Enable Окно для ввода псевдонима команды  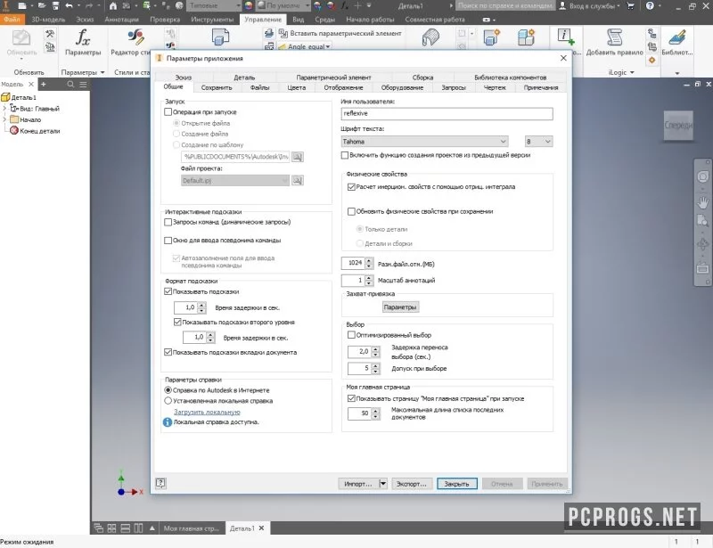click(168, 240)
